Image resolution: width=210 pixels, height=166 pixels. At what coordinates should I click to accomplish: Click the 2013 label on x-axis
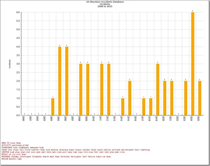(x=115, y=119)
